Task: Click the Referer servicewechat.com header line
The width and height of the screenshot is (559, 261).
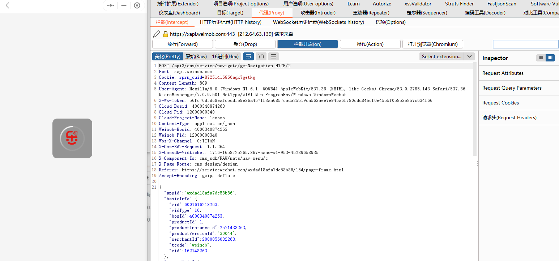Action: 251,170
